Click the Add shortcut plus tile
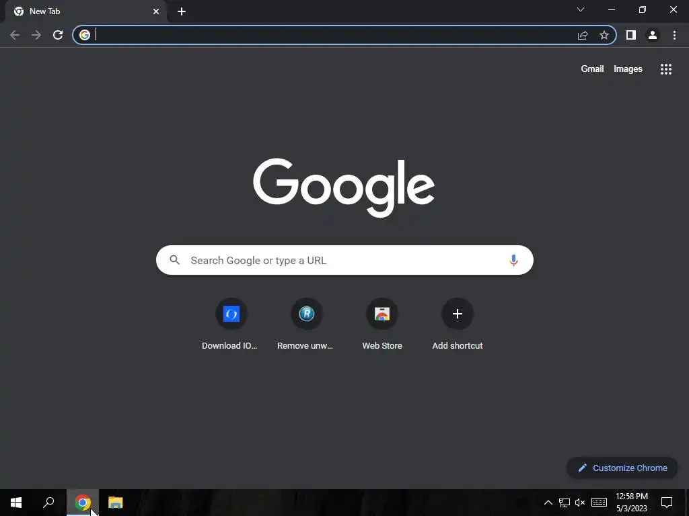The height and width of the screenshot is (516, 689). pyautogui.click(x=458, y=325)
